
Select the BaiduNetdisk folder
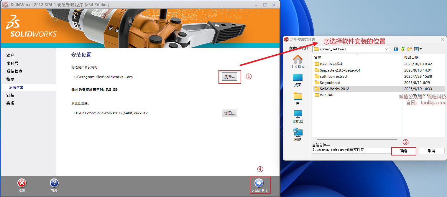coord(331,64)
